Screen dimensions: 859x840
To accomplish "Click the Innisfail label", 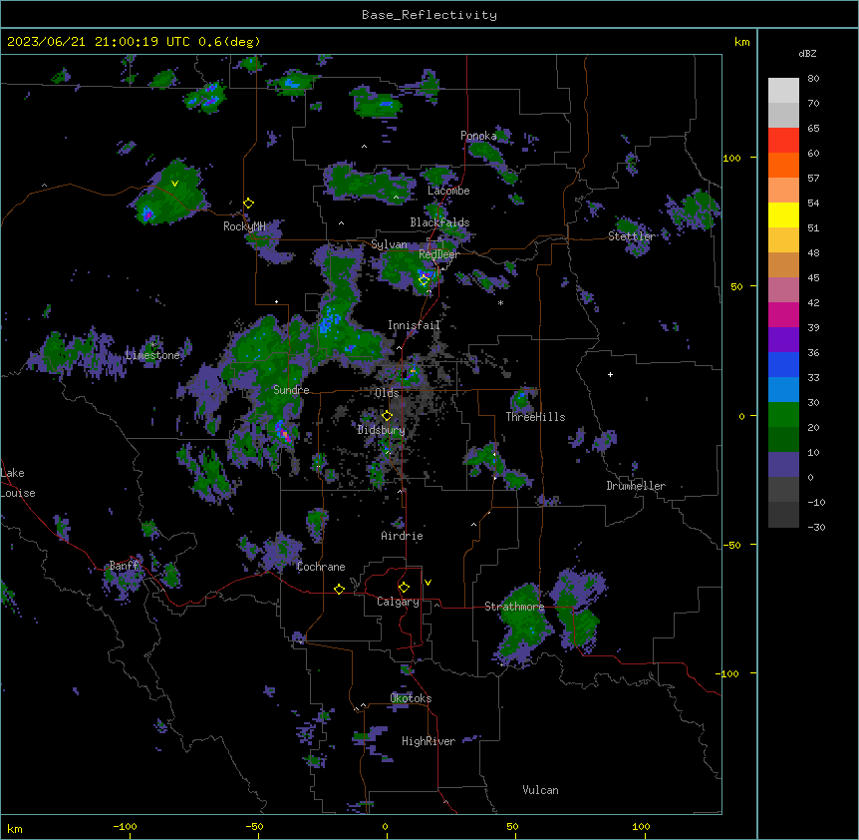I will coord(414,325).
